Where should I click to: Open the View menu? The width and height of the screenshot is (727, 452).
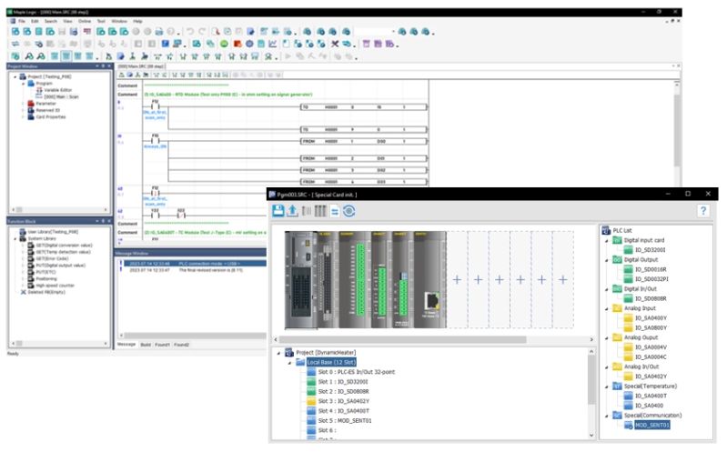(x=67, y=21)
